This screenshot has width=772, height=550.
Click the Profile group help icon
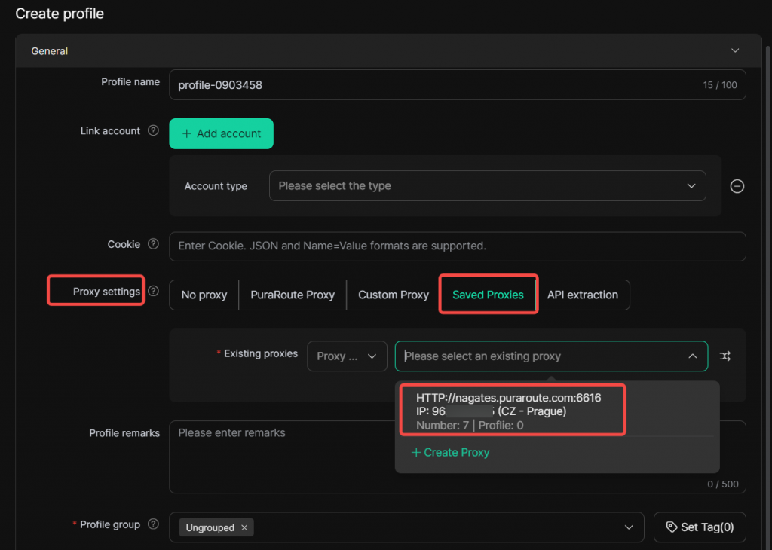pos(153,524)
